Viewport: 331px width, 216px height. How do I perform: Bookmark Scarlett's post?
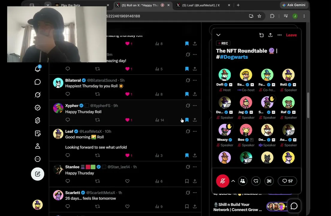point(187,206)
